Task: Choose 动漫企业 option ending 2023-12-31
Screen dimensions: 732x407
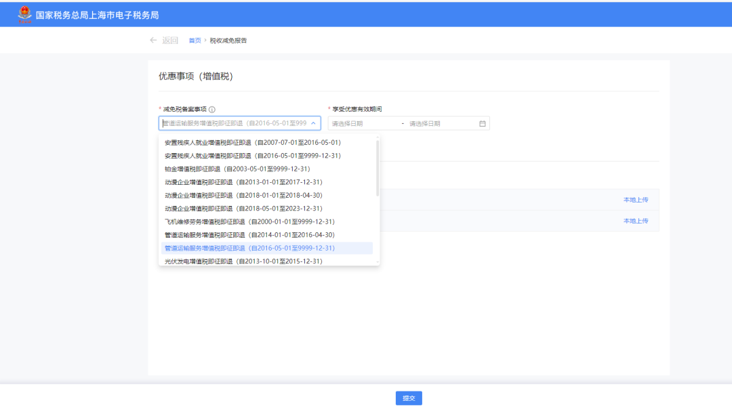Action: pos(243,209)
